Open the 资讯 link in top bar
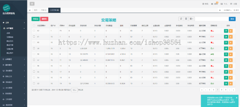 (205, 4)
